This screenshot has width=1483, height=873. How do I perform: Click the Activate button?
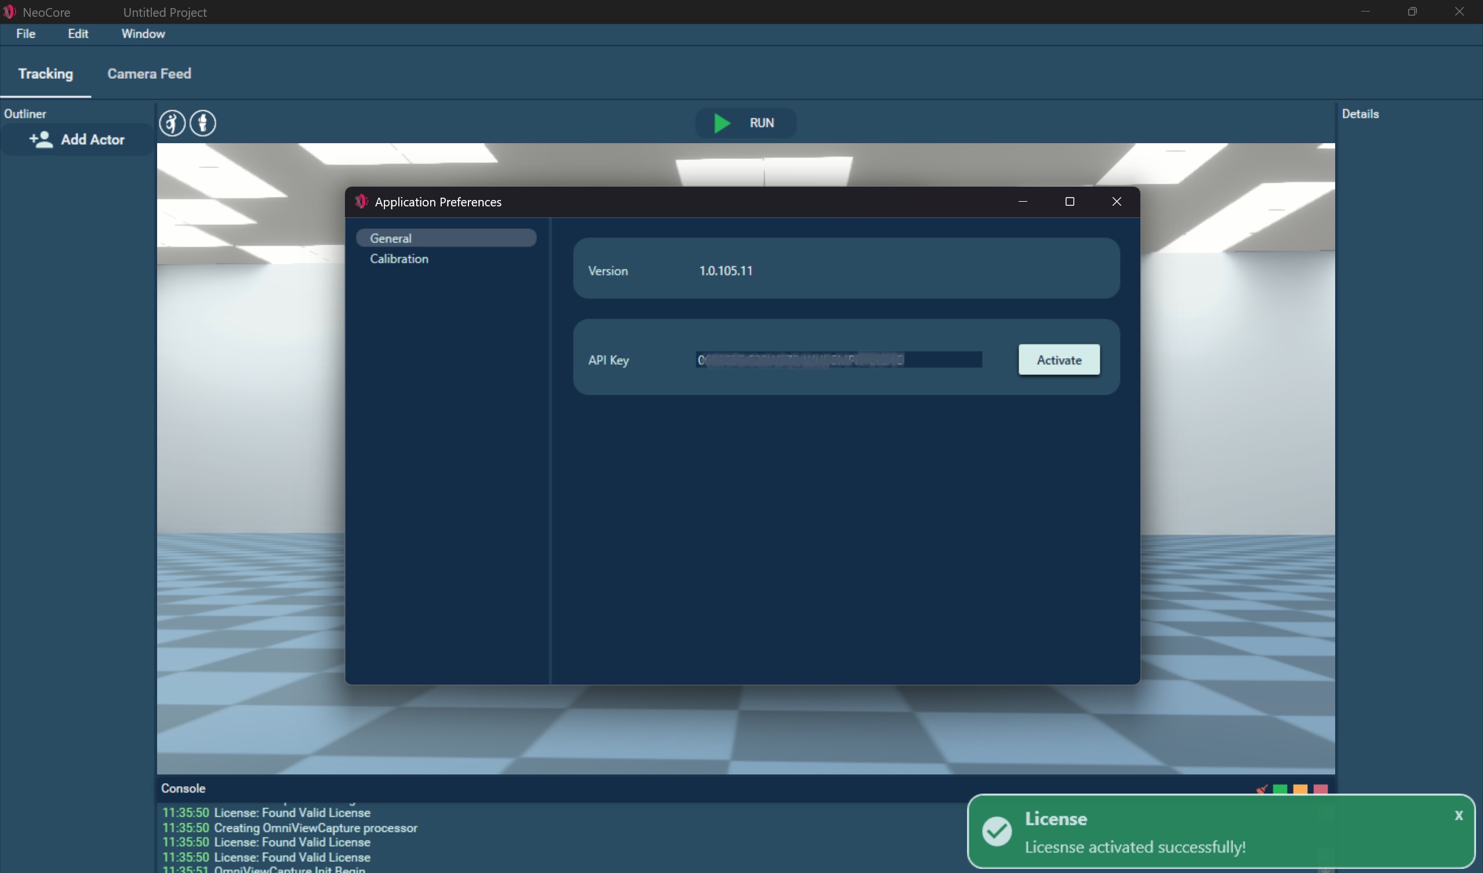(1059, 360)
